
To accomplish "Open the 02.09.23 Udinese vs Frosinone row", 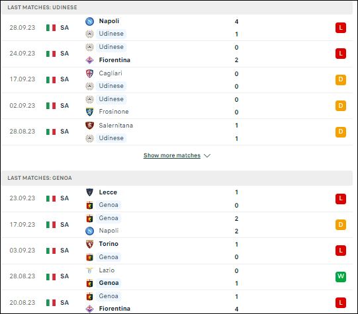I will [177, 106].
